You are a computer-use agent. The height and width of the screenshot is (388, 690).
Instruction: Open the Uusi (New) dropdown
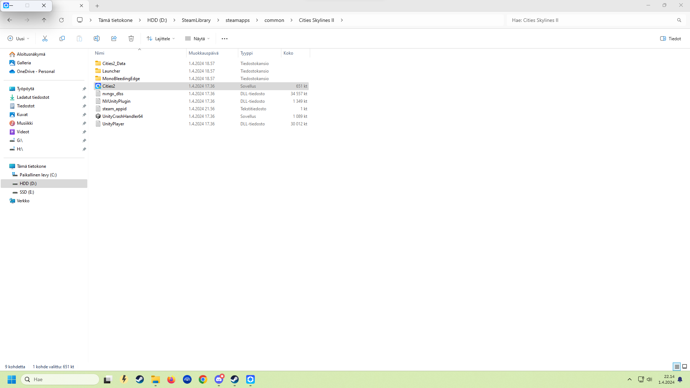(x=18, y=38)
